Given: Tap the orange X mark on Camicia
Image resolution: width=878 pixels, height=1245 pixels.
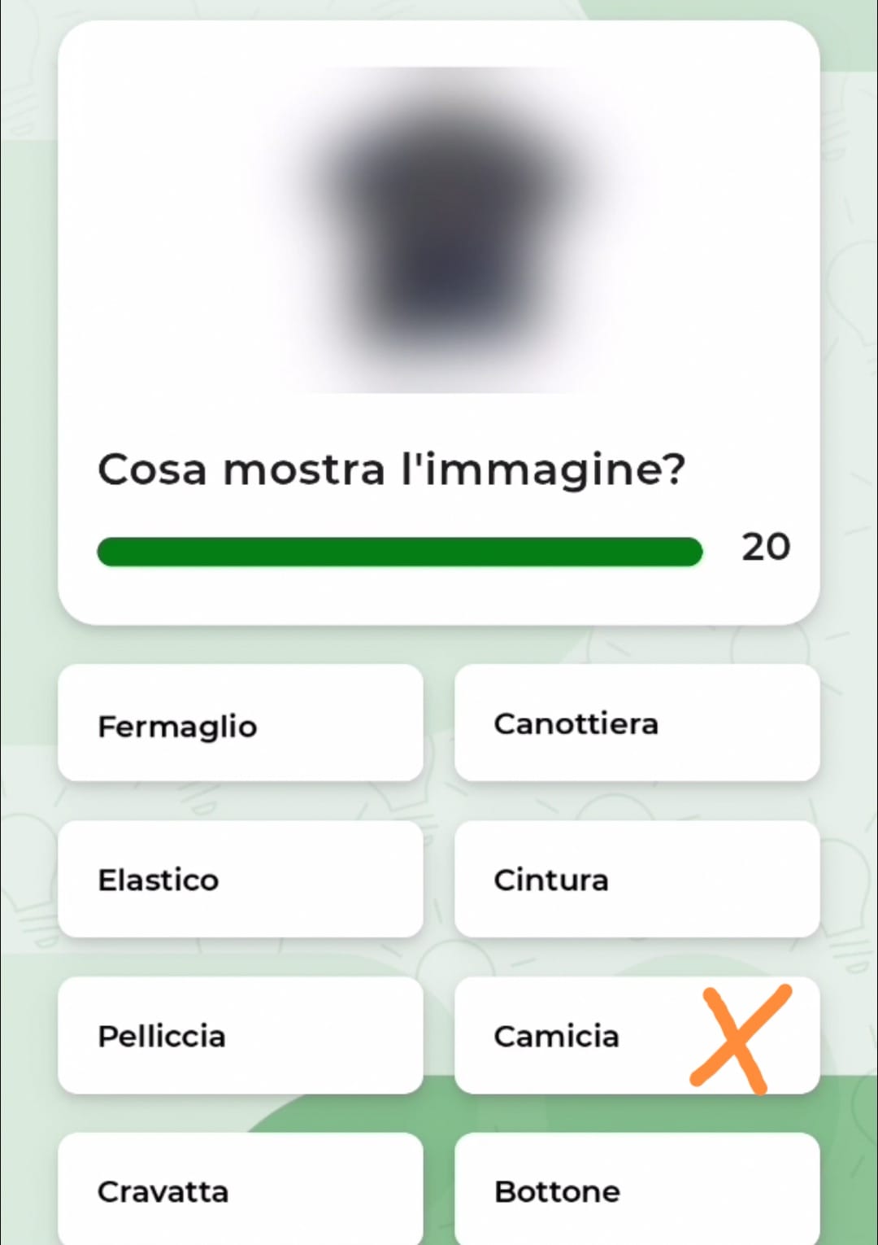Looking at the screenshot, I should pos(740,1037).
